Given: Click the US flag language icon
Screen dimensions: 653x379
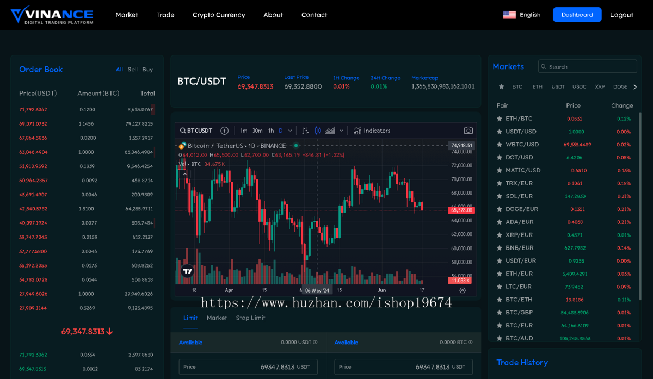Looking at the screenshot, I should (509, 15).
